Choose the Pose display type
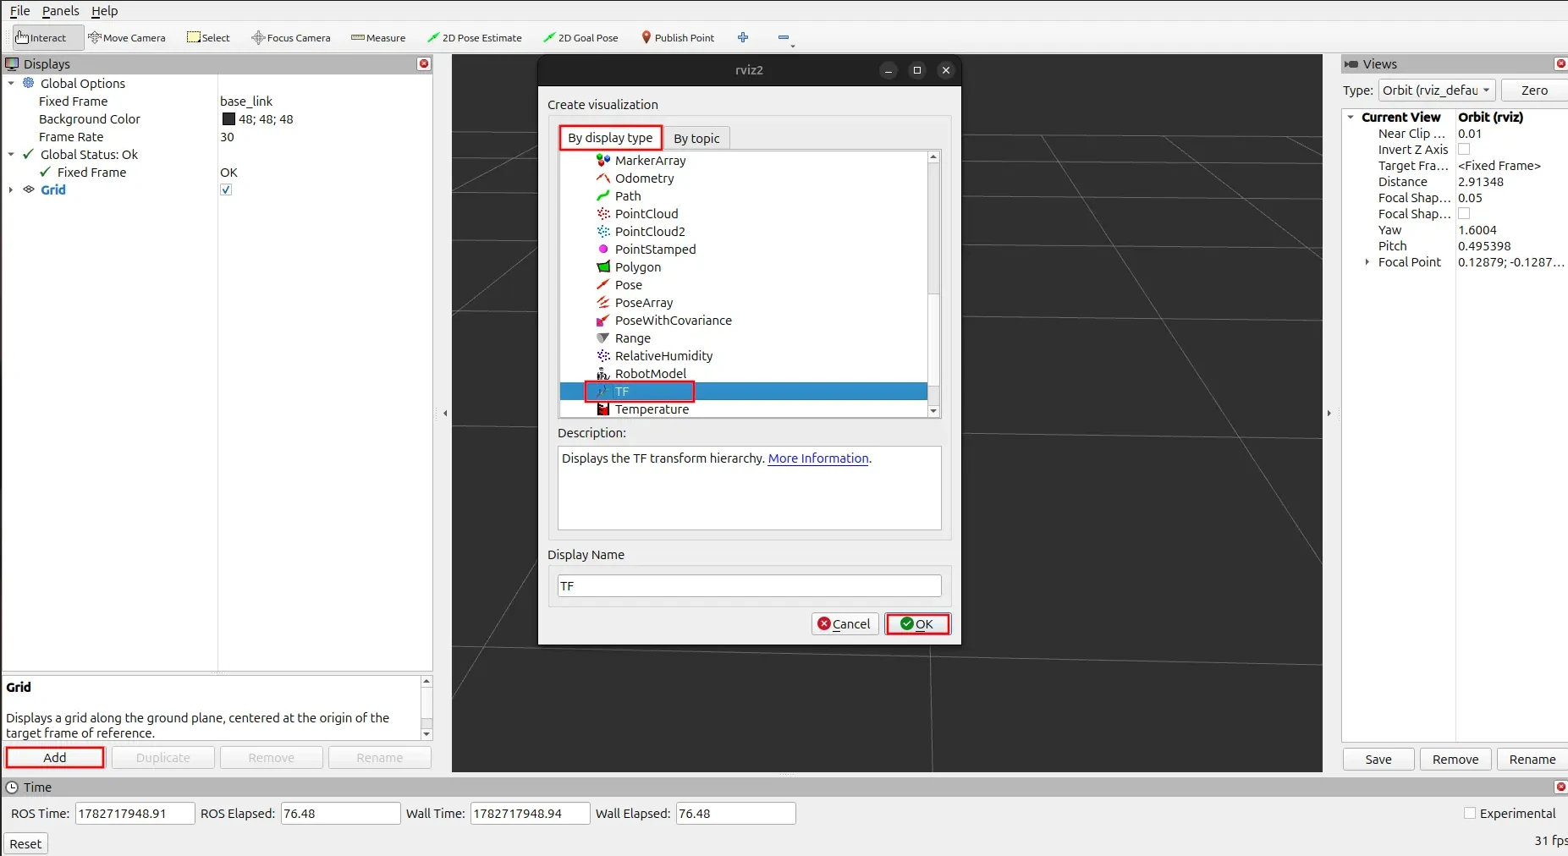 tap(629, 285)
